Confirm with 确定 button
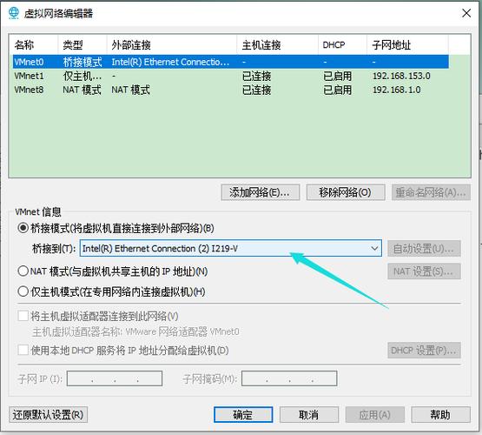 [x=243, y=415]
